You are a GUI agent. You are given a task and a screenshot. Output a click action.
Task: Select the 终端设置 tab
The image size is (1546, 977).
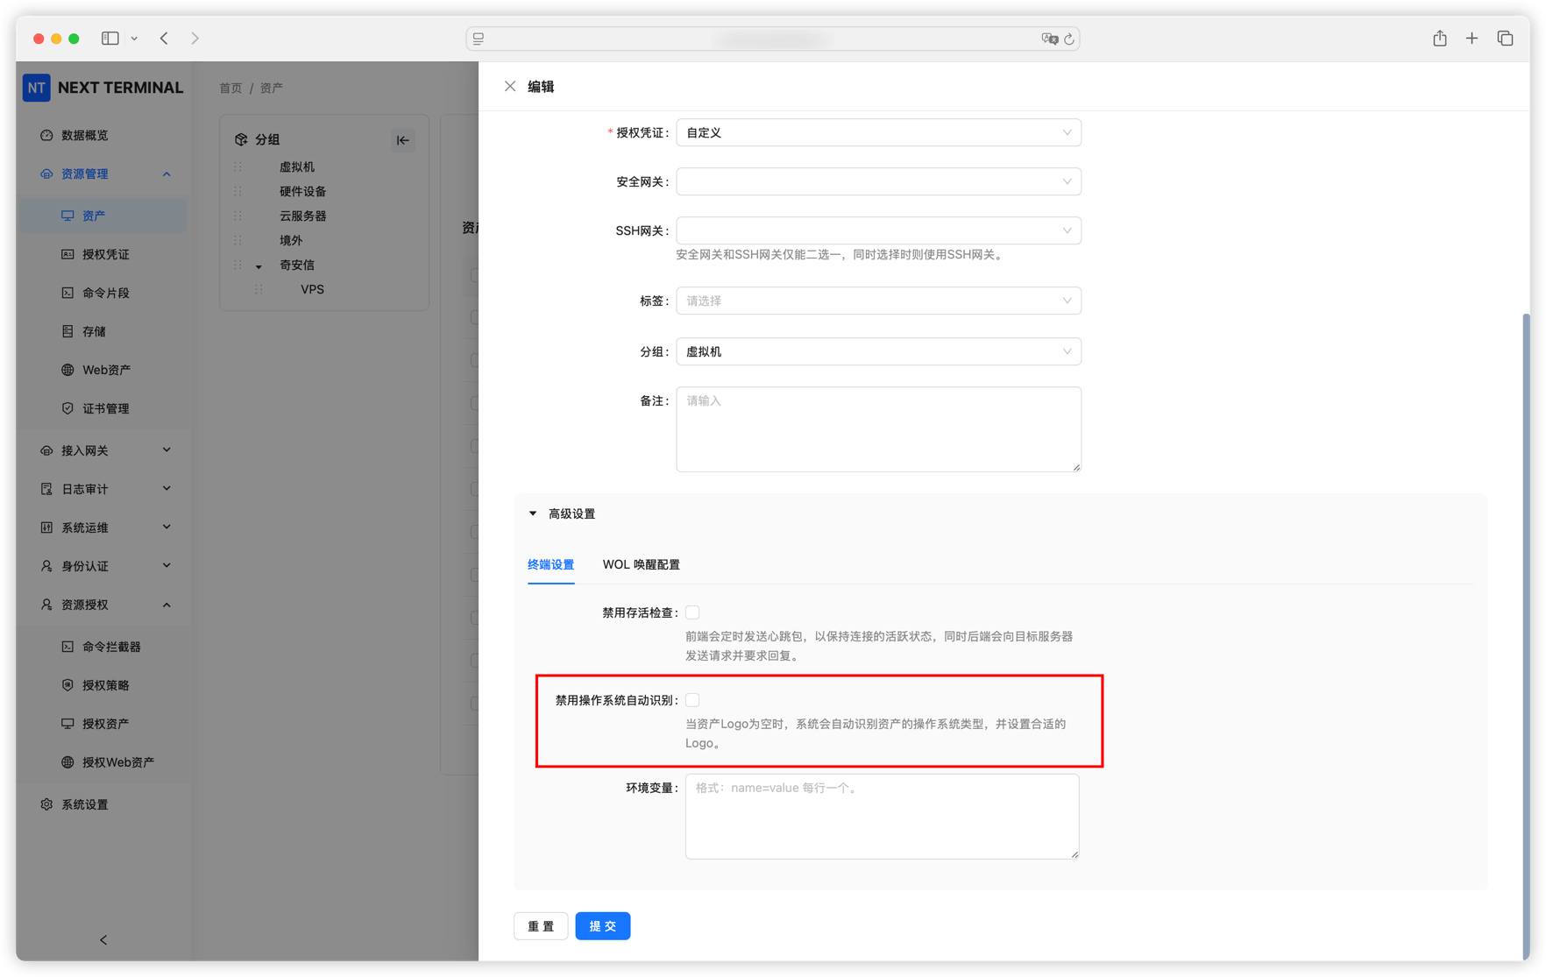(x=550, y=565)
